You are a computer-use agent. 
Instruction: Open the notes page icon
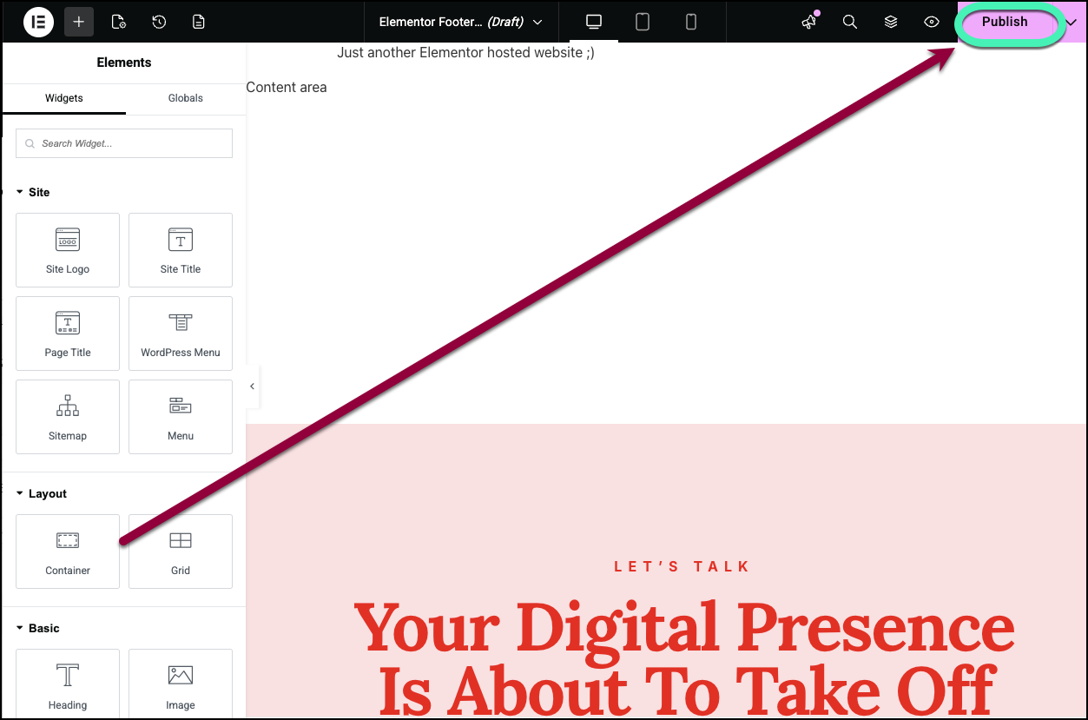pyautogui.click(x=199, y=22)
